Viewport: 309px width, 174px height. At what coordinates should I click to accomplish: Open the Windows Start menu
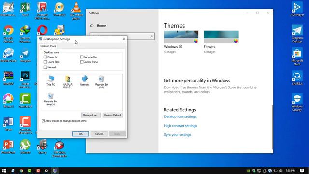[x=4, y=171]
